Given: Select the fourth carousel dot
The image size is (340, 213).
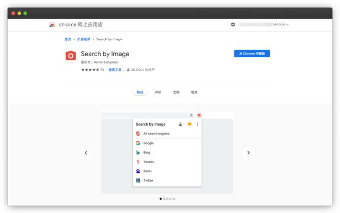Looking at the screenshot, I should click(171, 199).
